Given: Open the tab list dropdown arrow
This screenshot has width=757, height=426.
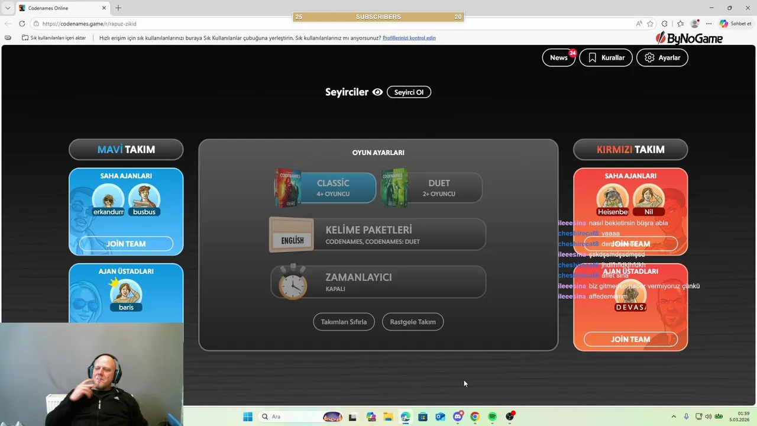Looking at the screenshot, I should 8,8.
